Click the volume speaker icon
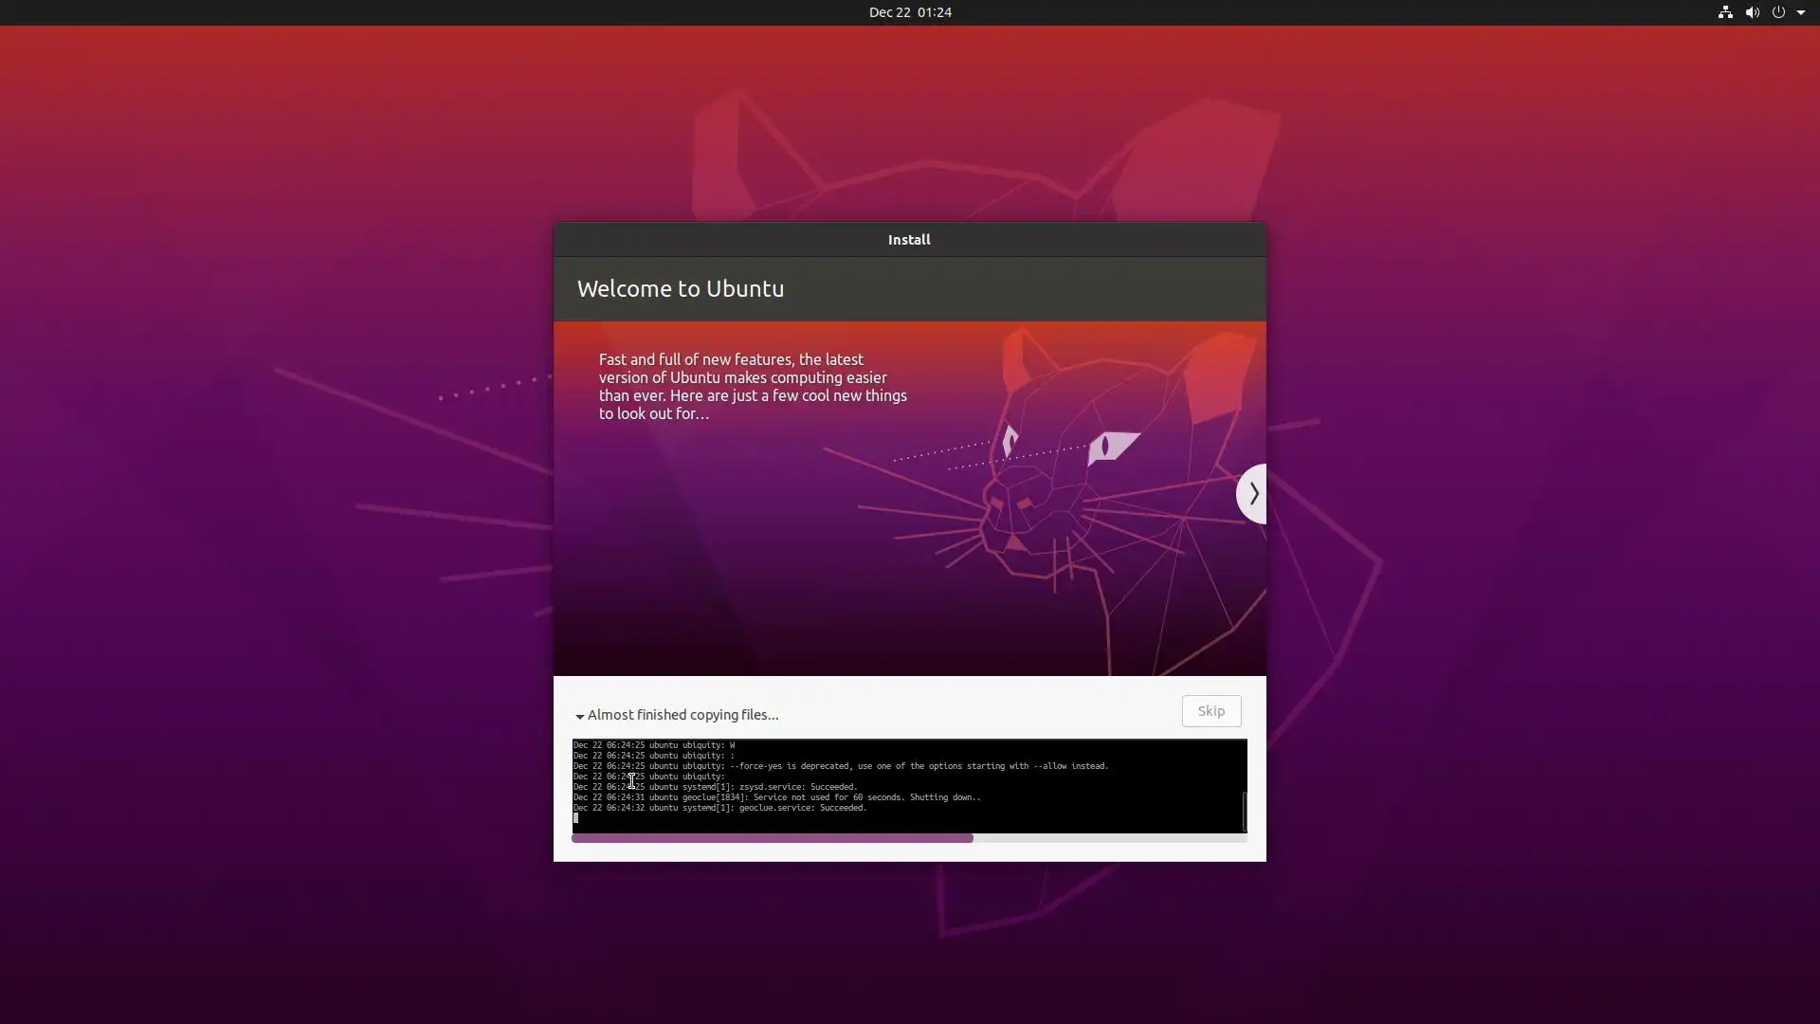This screenshot has width=1820, height=1024. pos(1752,12)
